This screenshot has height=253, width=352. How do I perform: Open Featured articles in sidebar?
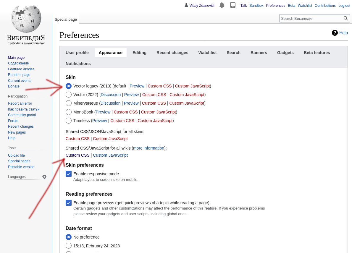(21, 69)
